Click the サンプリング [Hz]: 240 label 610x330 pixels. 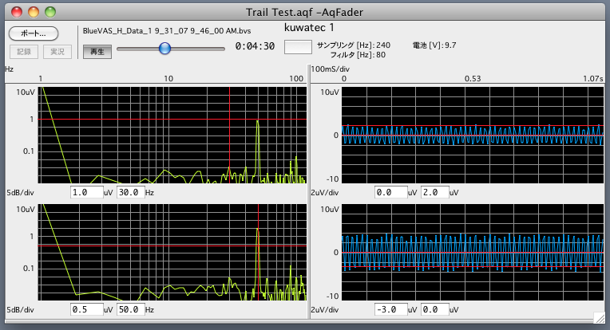(x=353, y=45)
